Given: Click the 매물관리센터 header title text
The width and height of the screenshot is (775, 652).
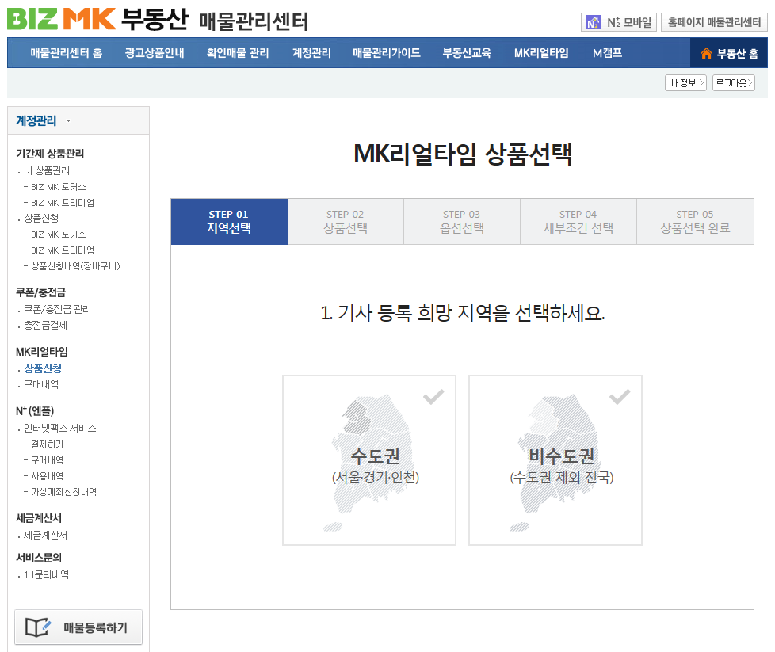Looking at the screenshot, I should click(254, 21).
